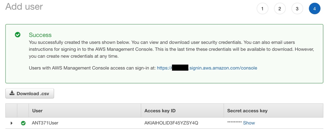331x140 pixels.
Task: Click the Add user page heading
Action: pyautogui.click(x=24, y=6)
